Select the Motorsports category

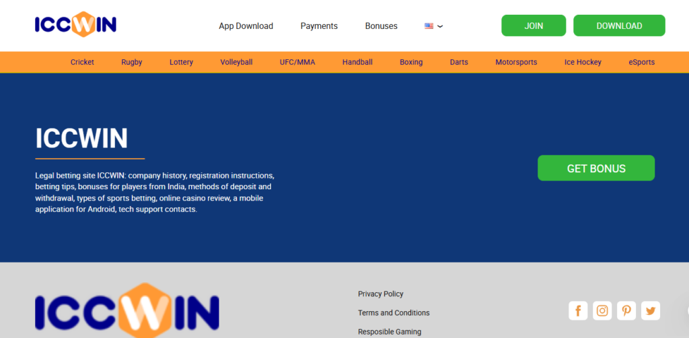pyautogui.click(x=516, y=62)
